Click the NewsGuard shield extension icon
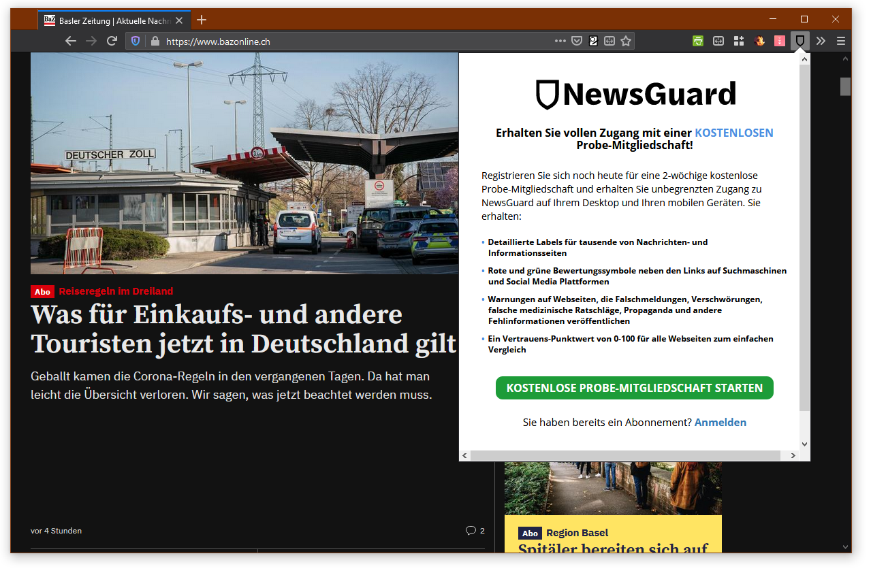This screenshot has width=871, height=575. click(x=800, y=41)
